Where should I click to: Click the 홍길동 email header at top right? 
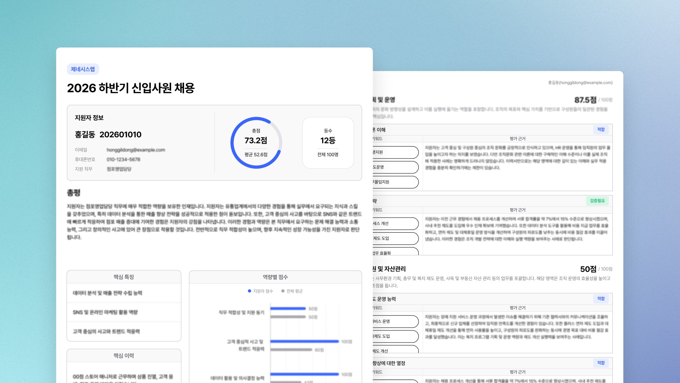[580, 83]
